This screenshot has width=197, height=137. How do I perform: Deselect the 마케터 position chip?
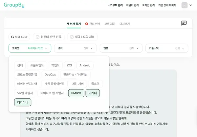tap(93, 93)
